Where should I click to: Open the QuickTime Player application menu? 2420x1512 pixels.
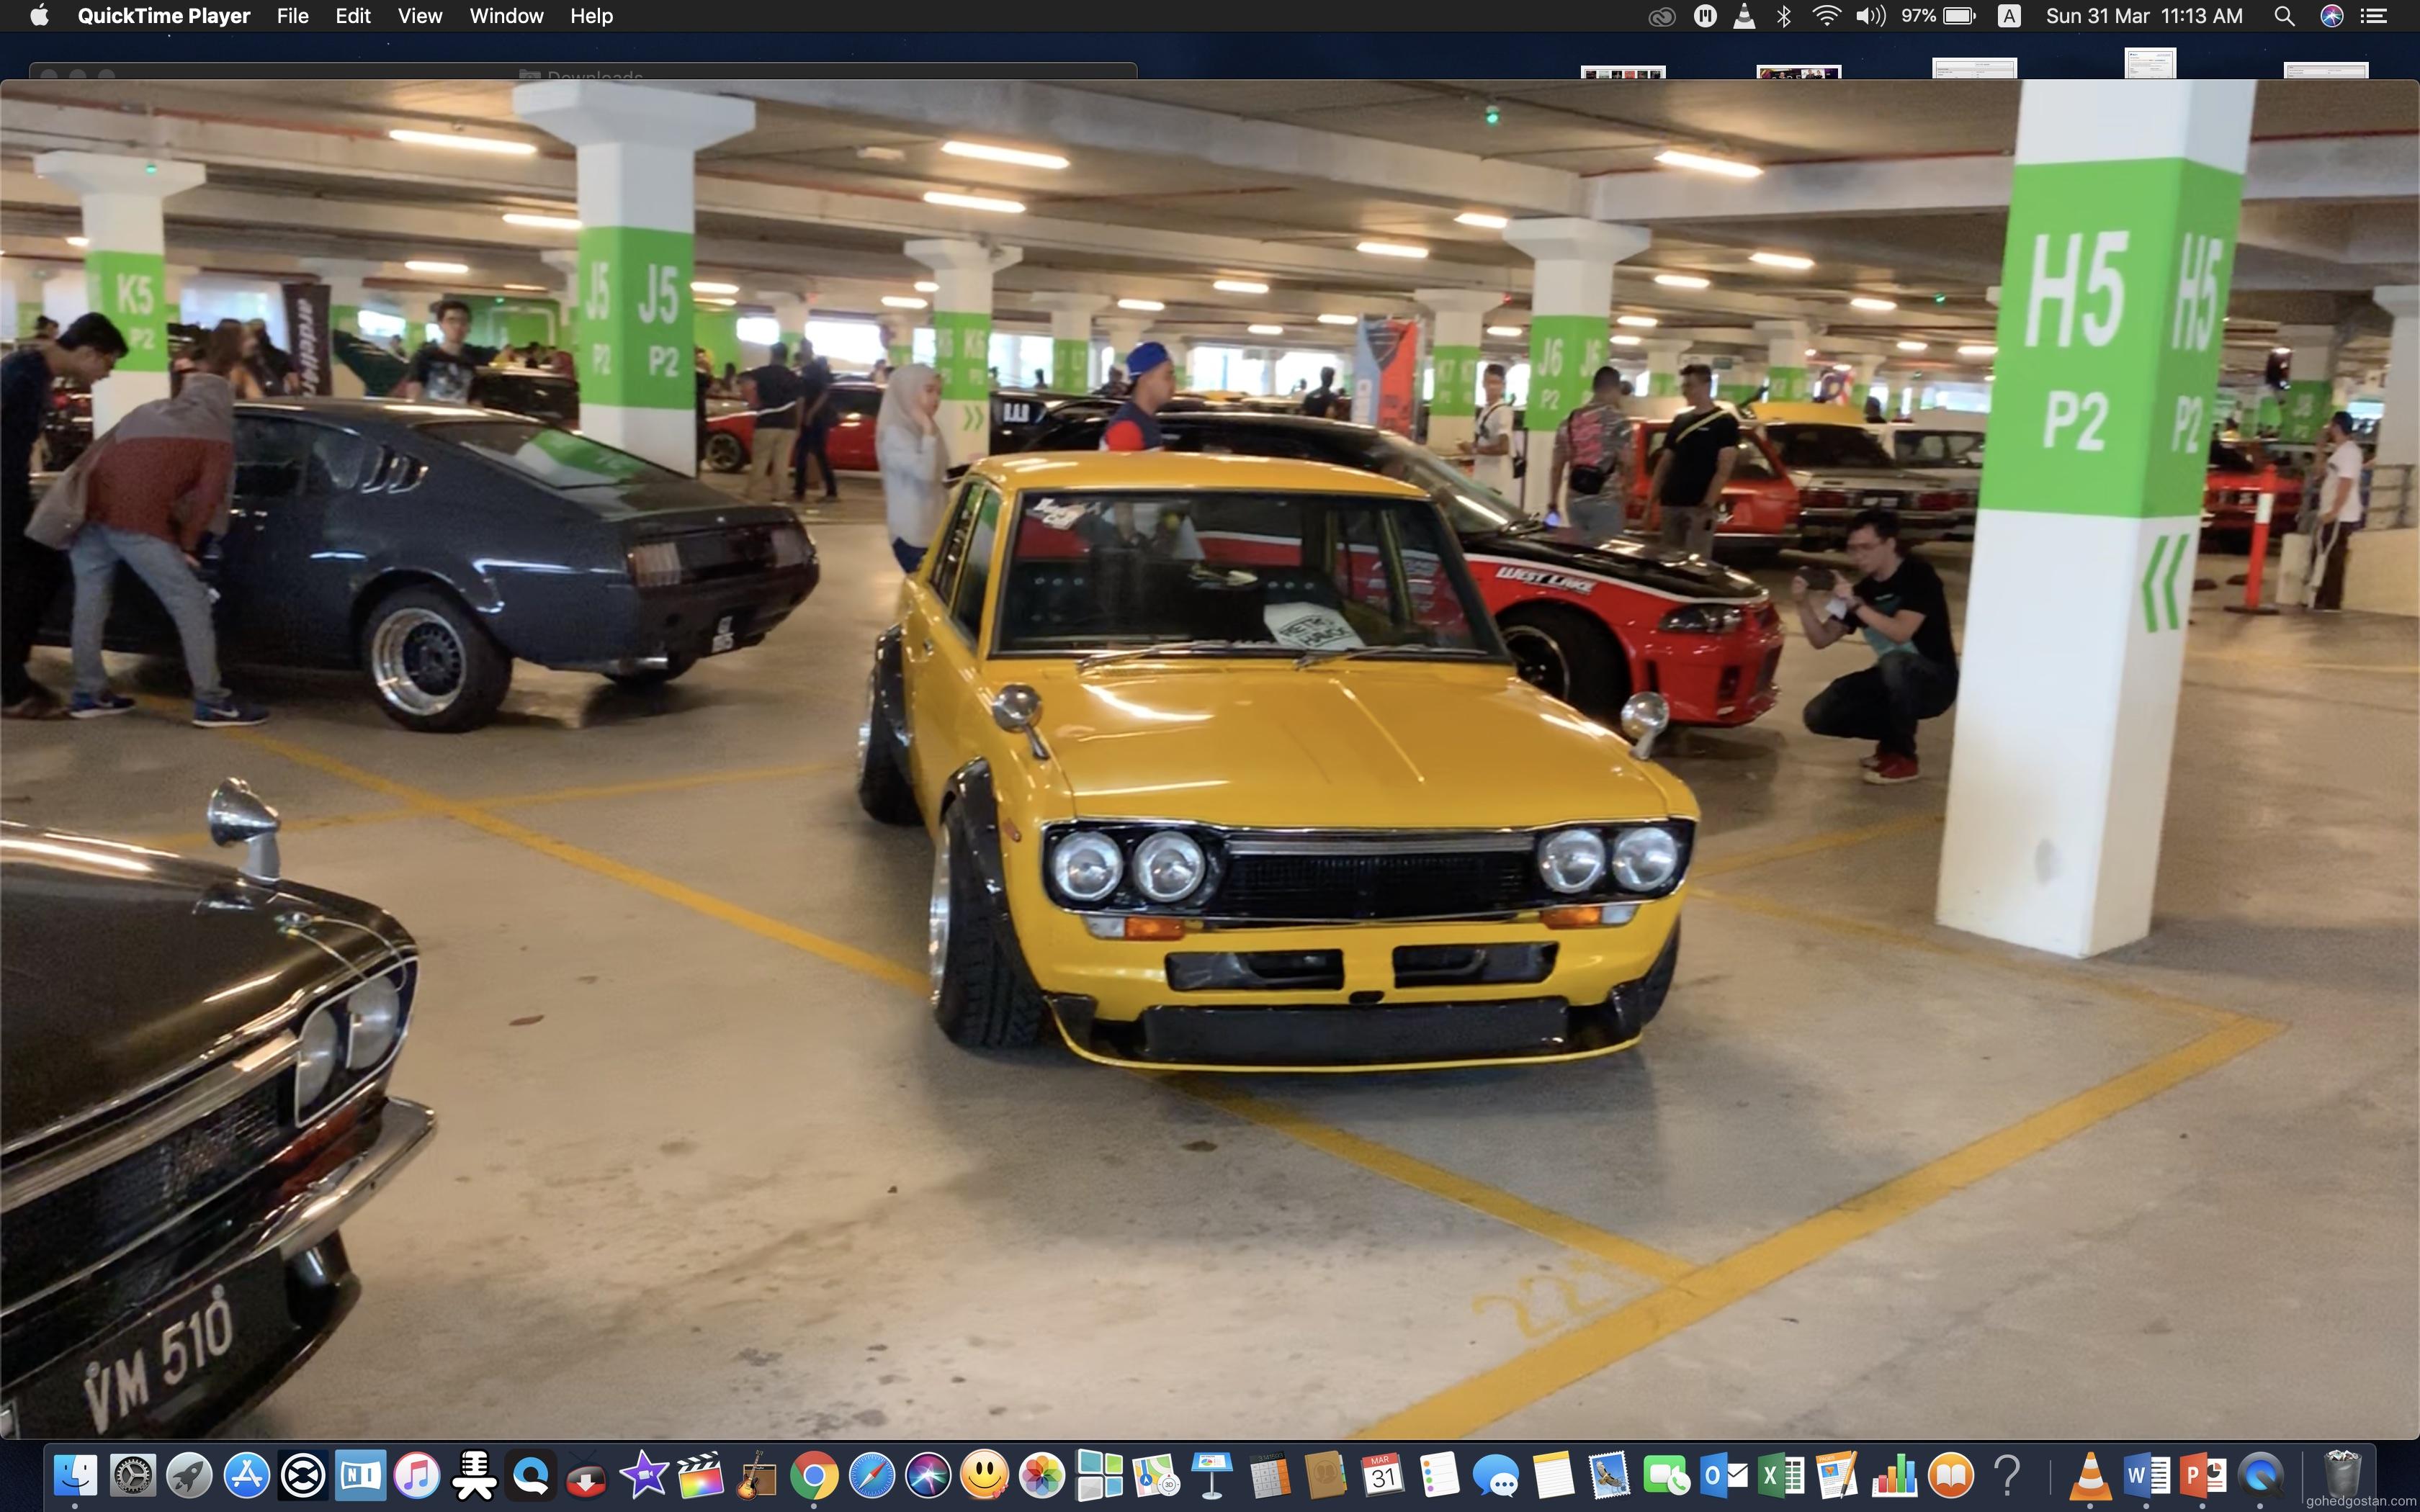tap(163, 16)
